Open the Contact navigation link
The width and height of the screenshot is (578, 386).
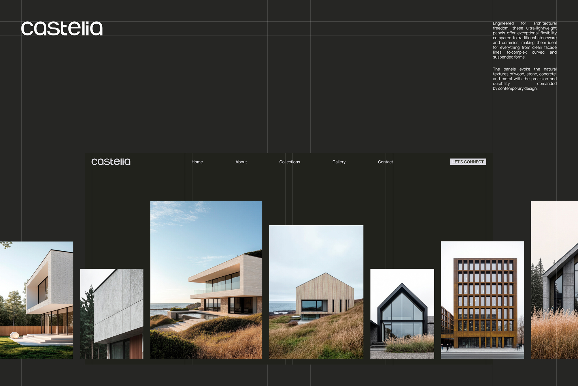pos(385,162)
